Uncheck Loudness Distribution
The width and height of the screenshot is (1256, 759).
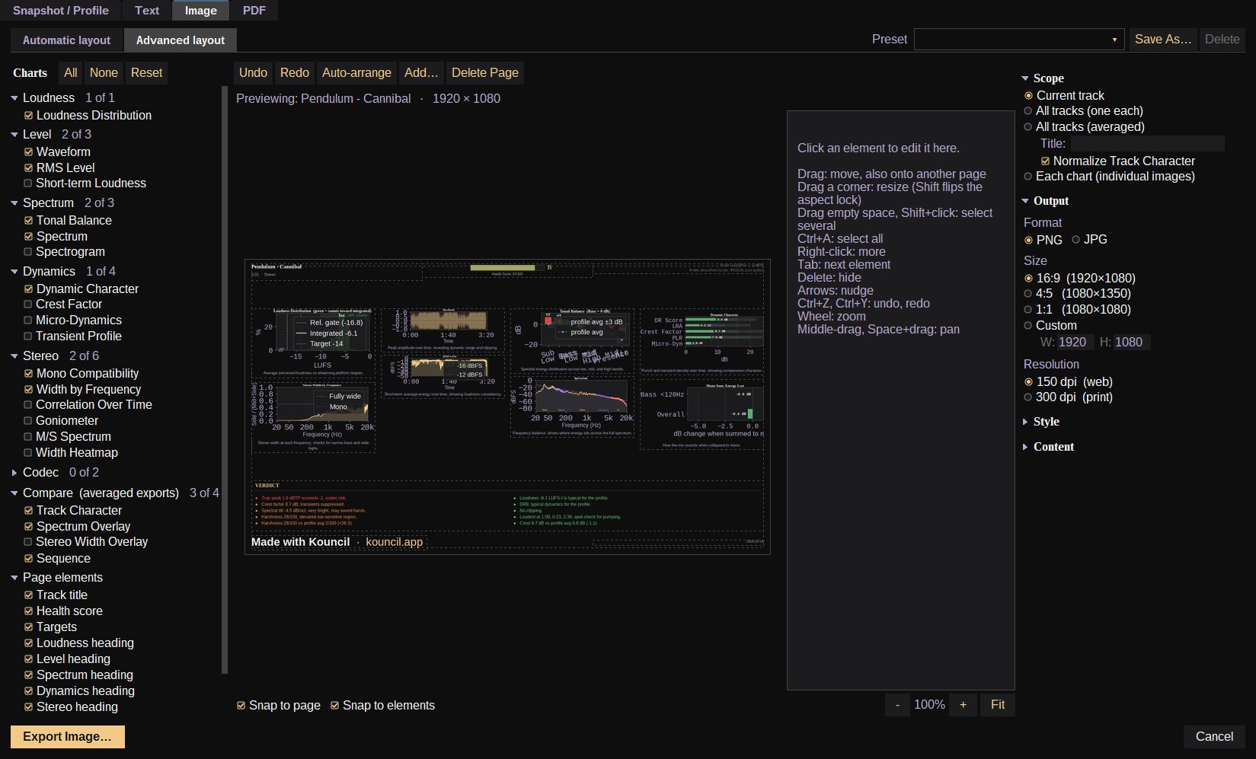point(28,116)
